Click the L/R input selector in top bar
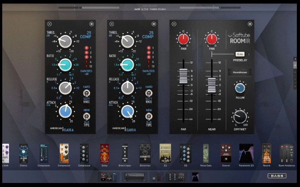300x187 pixels. coord(145,9)
